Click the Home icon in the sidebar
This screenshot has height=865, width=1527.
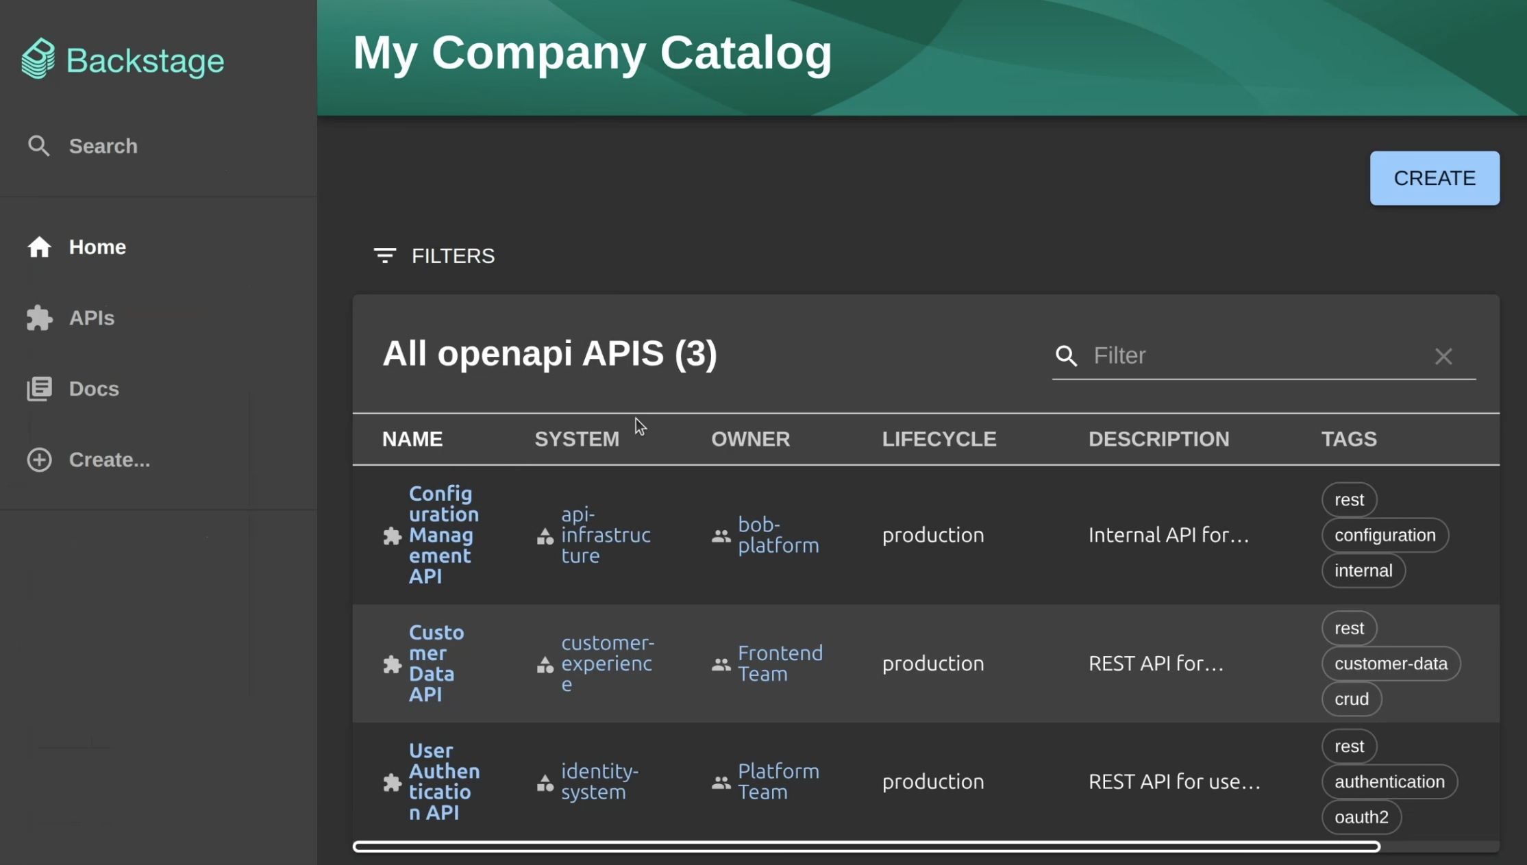coord(39,247)
